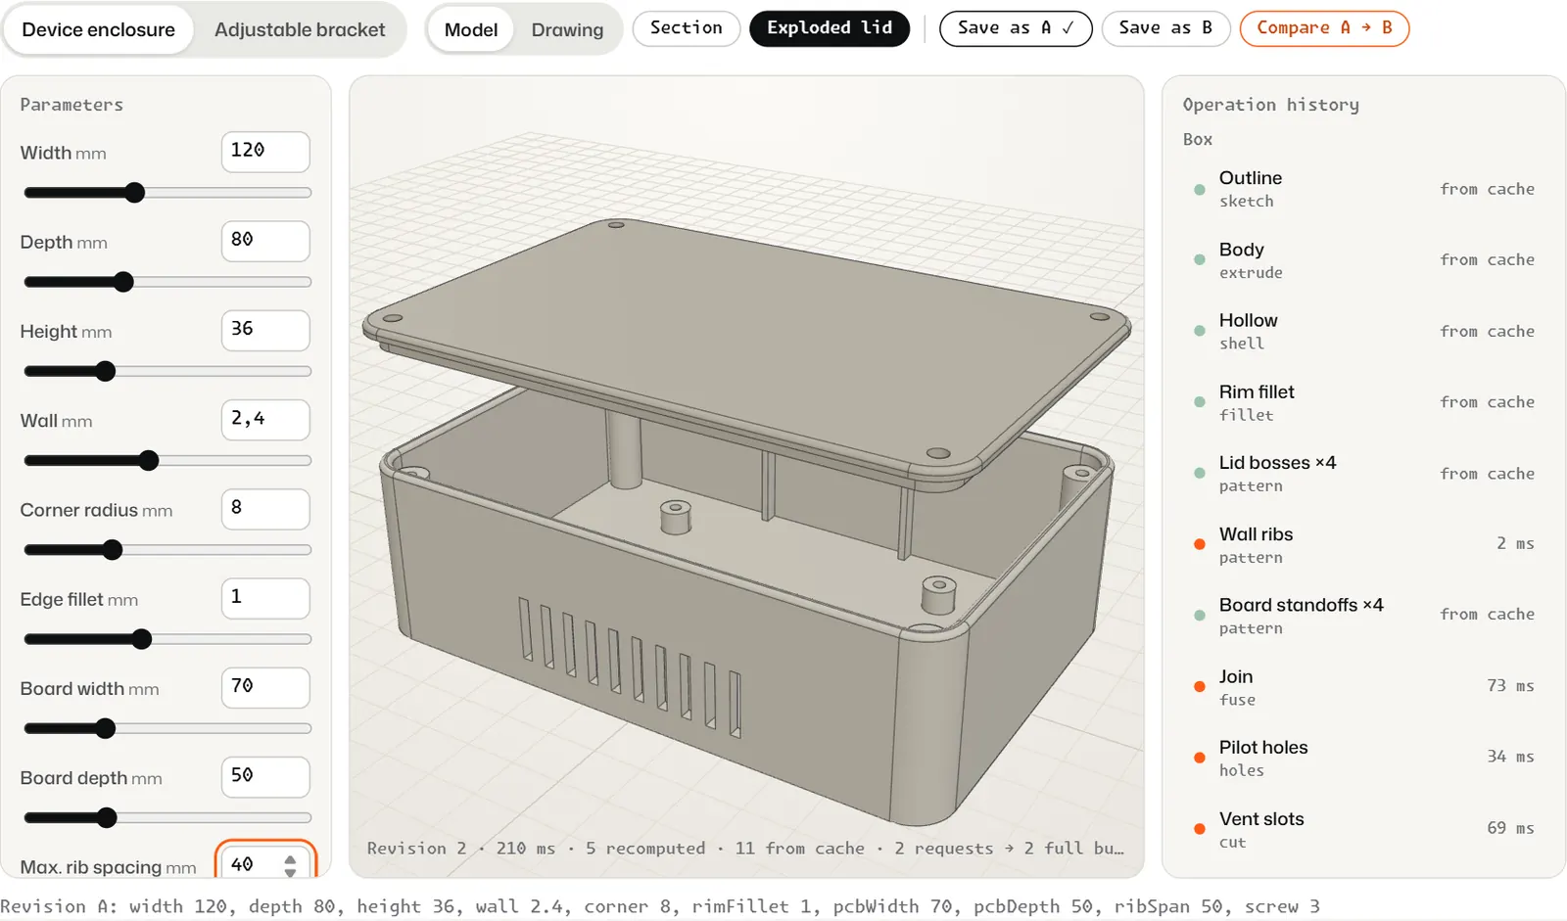Click the Revision A summary text
This screenshot has height=921, width=1567.
pyautogui.click(x=660, y=906)
